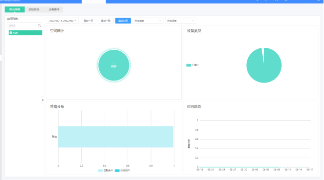Click the 06-02 label on the trend chart
The height and width of the screenshot is (180, 324).
tap(255, 170)
